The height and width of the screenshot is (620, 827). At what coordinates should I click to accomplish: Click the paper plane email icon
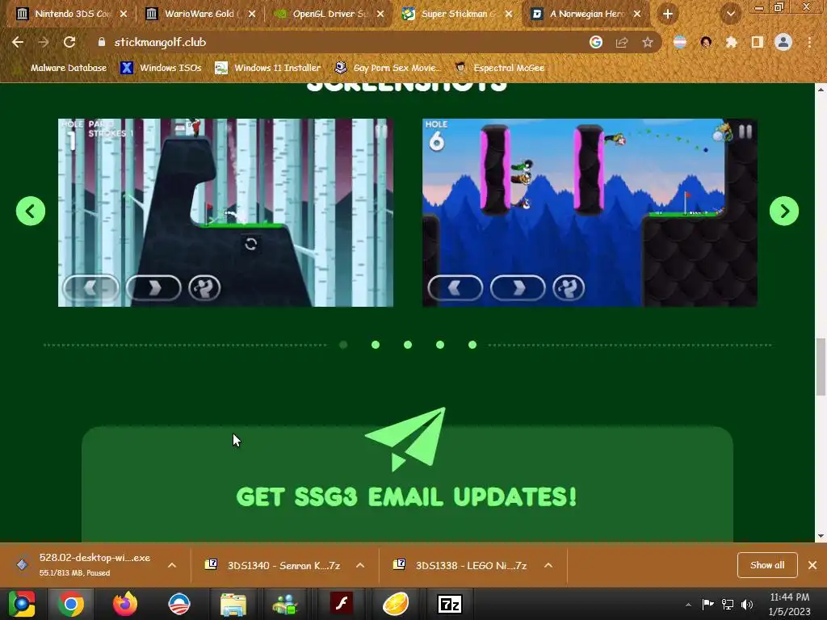pos(405,438)
